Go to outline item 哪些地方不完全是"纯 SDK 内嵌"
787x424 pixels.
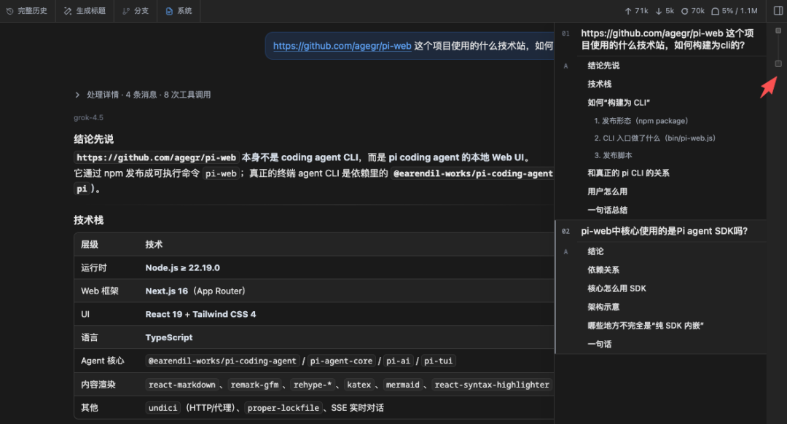pyautogui.click(x=646, y=326)
